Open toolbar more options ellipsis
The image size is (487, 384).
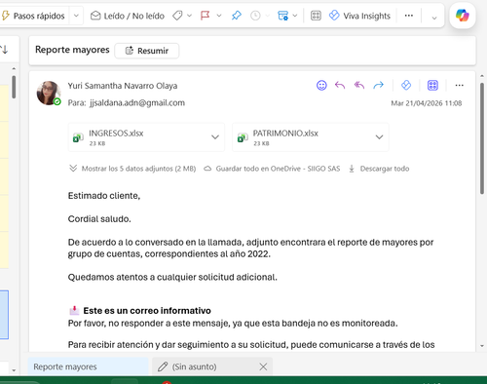coord(409,16)
